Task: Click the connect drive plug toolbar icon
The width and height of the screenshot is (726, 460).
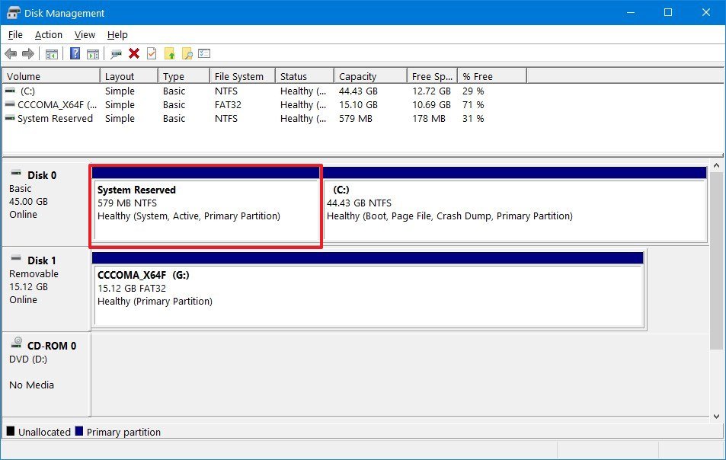Action: coord(116,53)
